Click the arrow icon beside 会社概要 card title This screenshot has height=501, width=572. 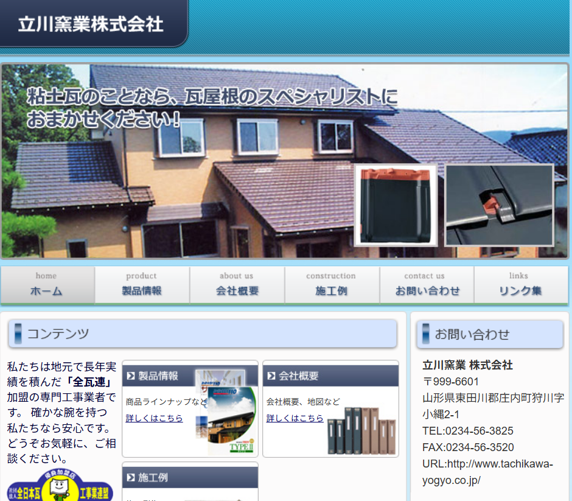(271, 376)
